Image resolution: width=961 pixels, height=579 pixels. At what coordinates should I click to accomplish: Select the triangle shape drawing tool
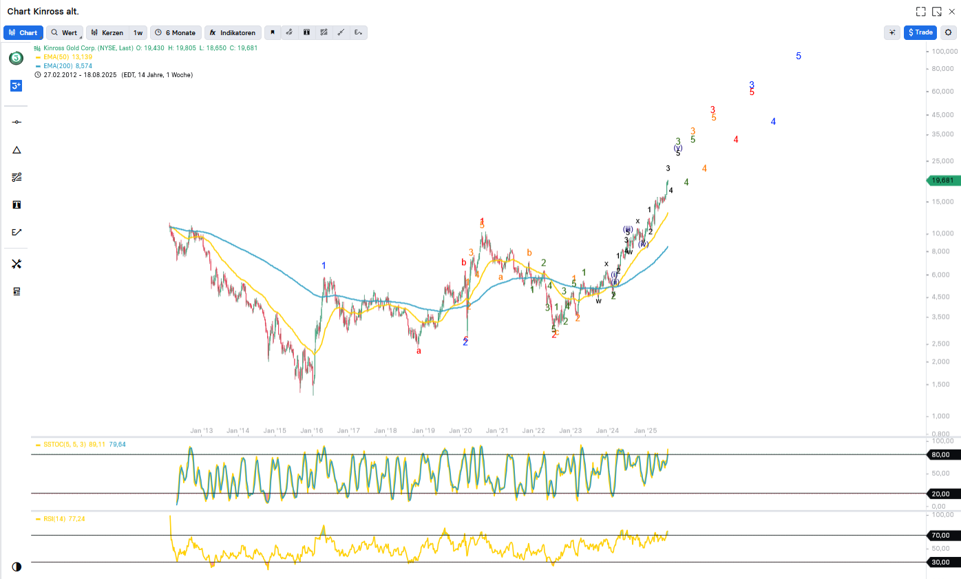pyautogui.click(x=17, y=150)
